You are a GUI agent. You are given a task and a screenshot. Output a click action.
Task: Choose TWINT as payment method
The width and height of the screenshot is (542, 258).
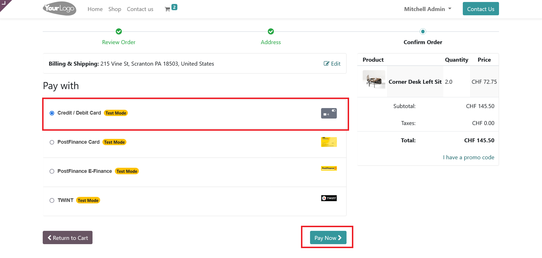[52, 201]
